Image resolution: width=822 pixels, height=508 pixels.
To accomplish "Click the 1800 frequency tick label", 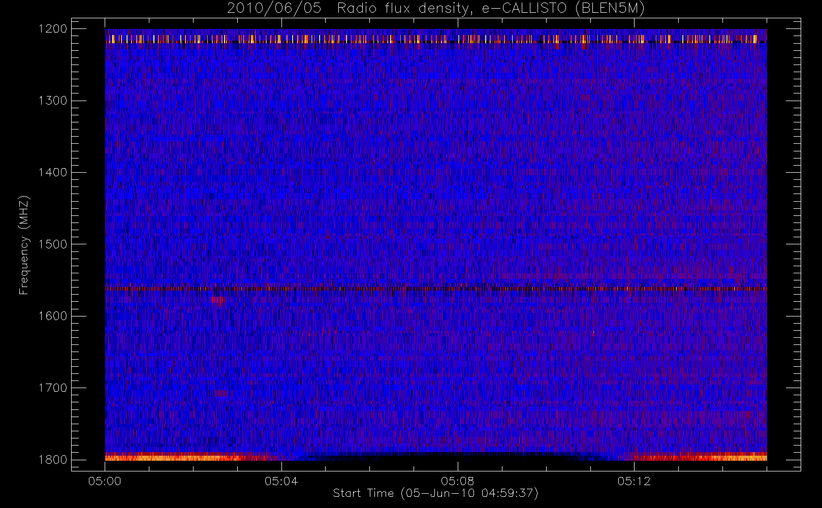I will (53, 460).
